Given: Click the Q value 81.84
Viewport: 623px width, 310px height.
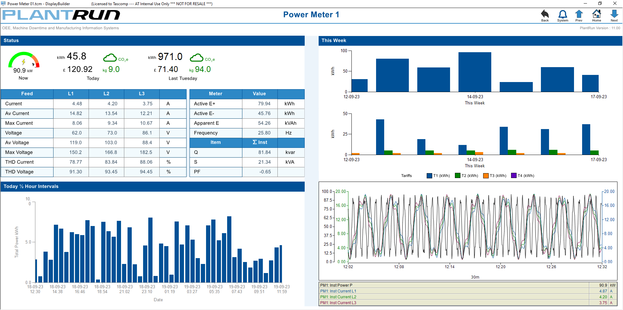Looking at the screenshot, I should tap(264, 152).
